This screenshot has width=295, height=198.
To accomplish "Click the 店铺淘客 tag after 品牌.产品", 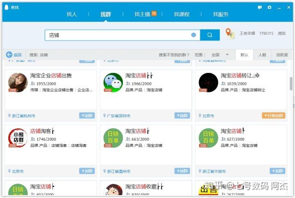I will point(59,146).
